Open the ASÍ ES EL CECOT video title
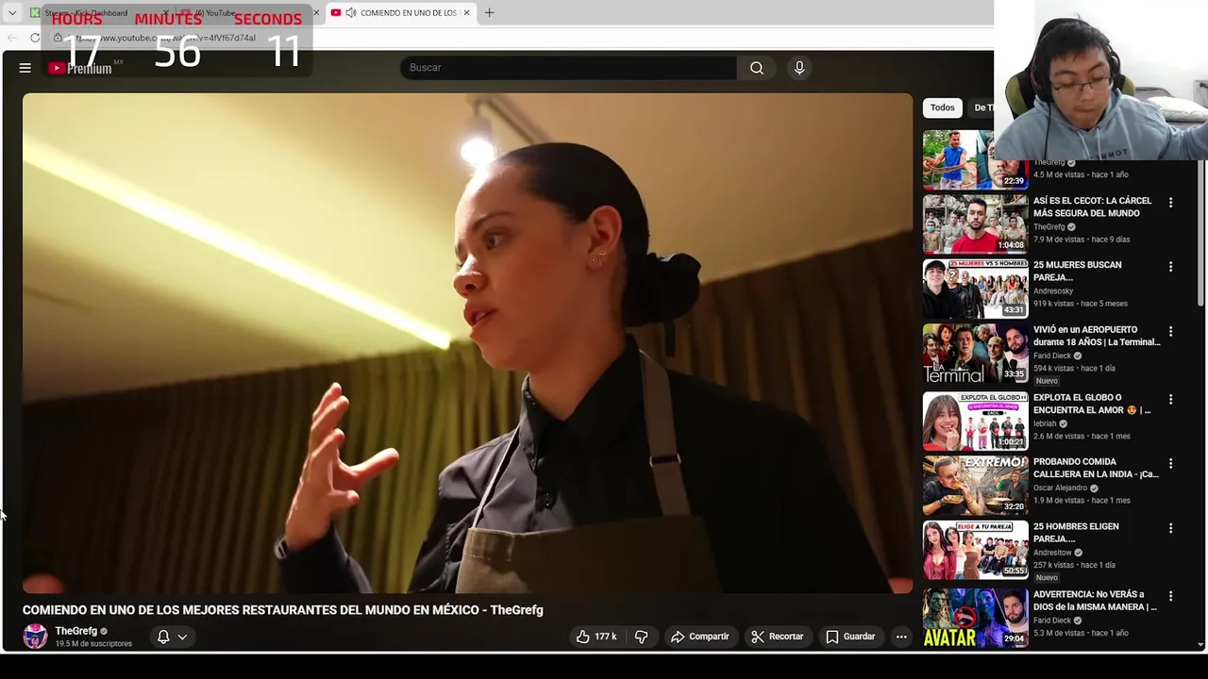The image size is (1208, 679). [1092, 207]
